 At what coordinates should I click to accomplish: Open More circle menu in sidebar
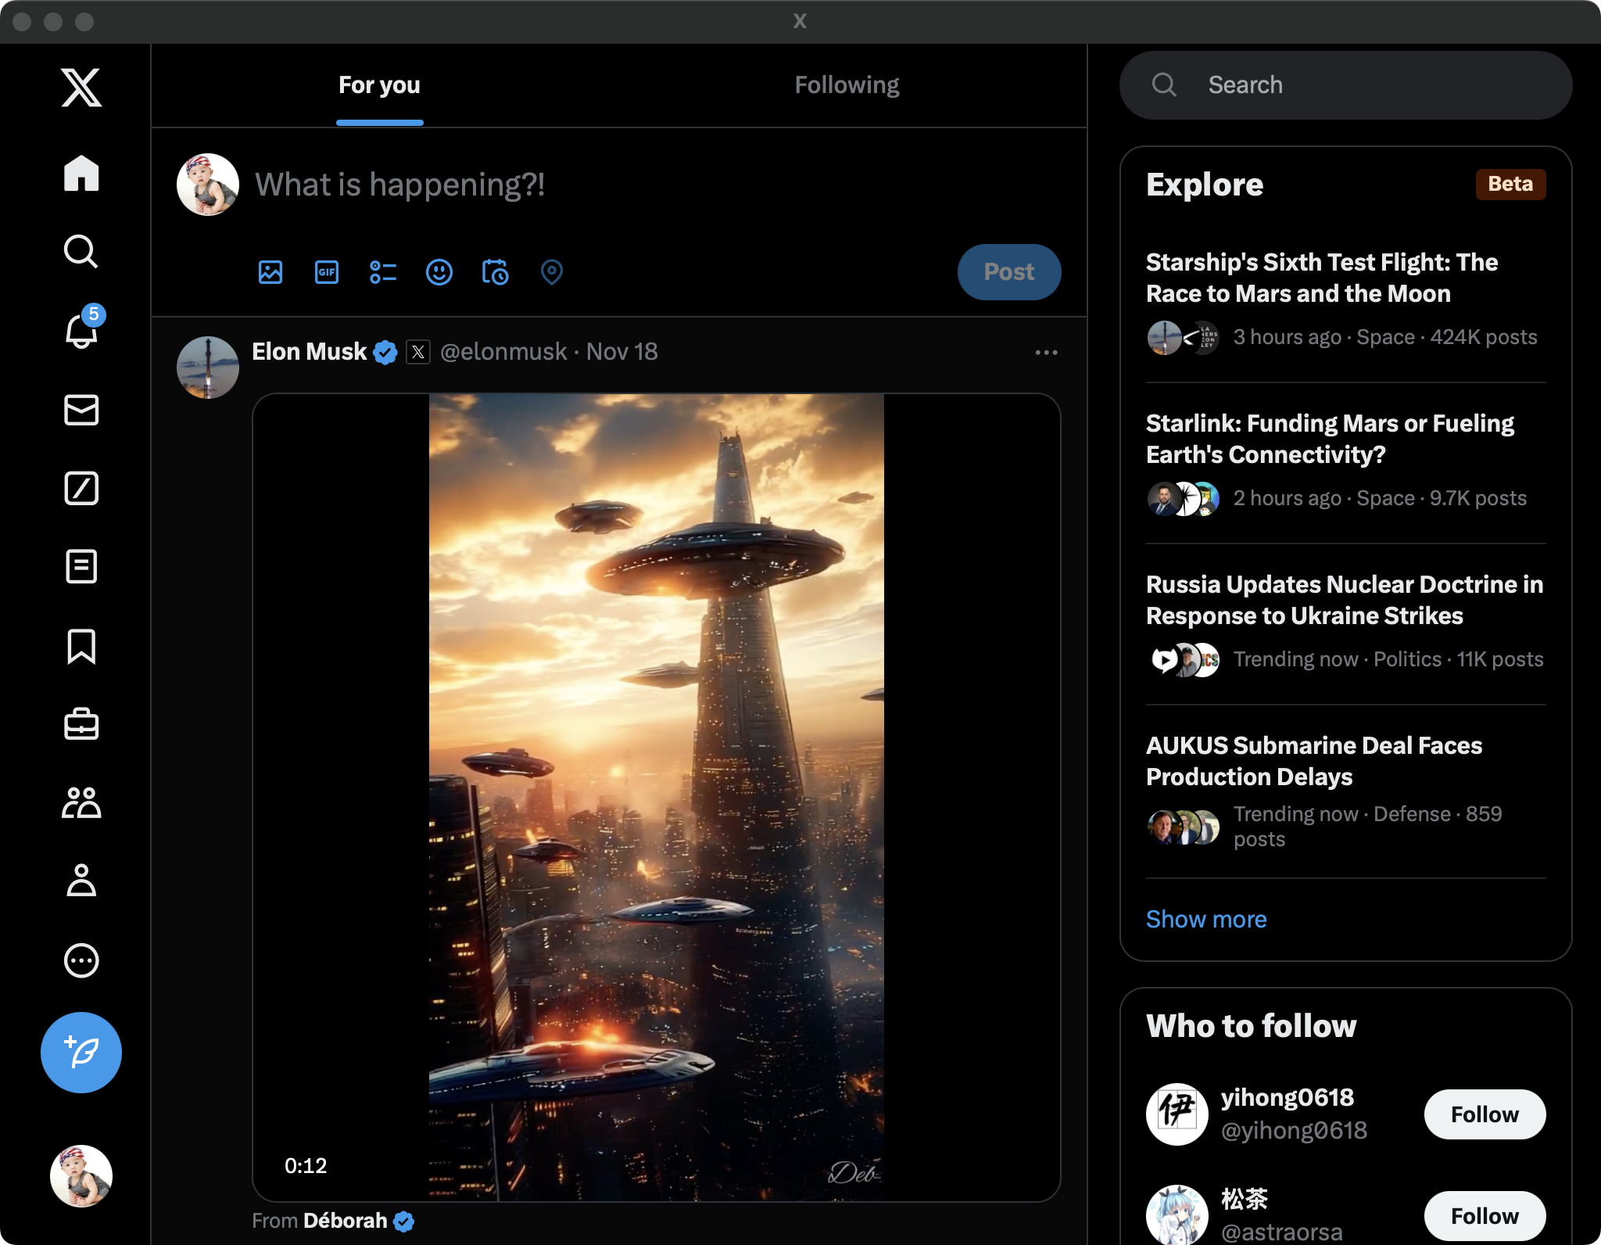click(81, 960)
